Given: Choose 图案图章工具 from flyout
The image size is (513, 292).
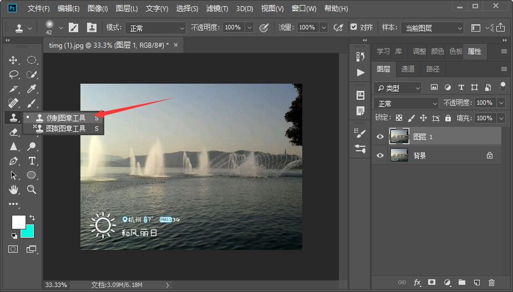Looking at the screenshot, I should point(63,129).
